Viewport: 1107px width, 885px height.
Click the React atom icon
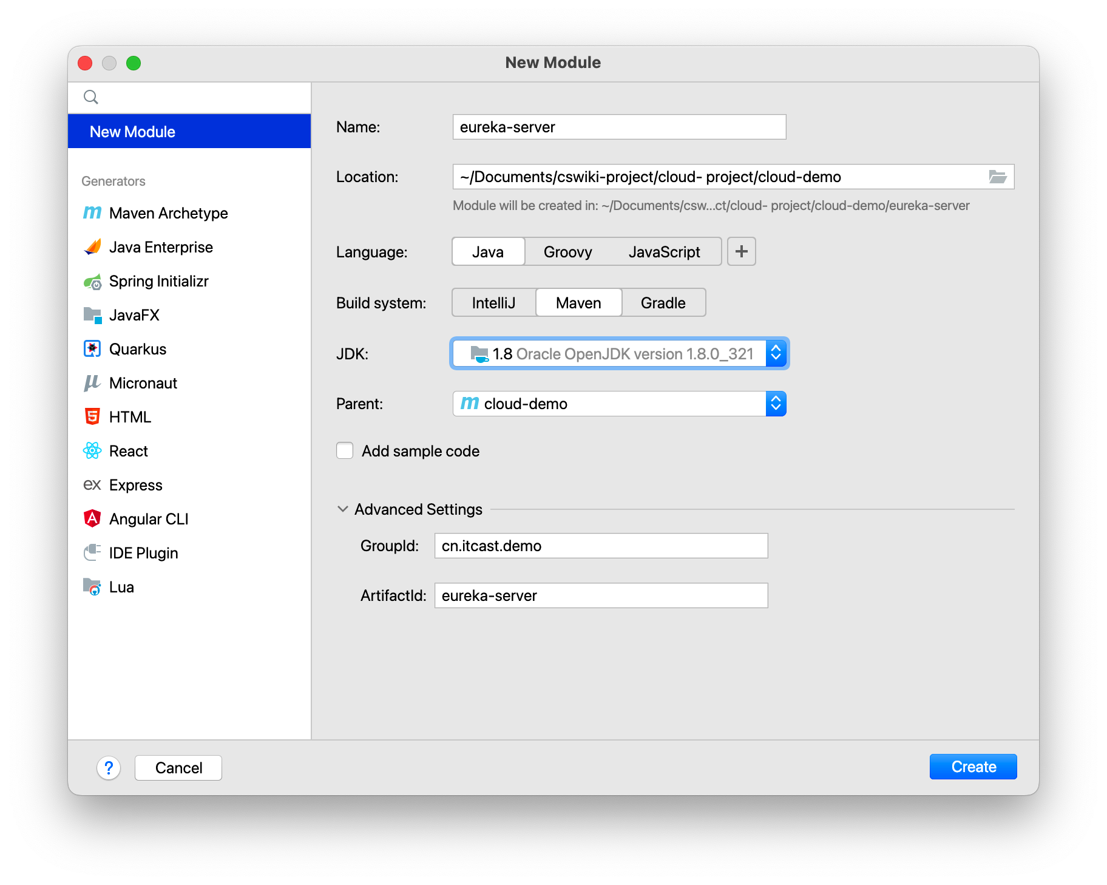click(92, 451)
